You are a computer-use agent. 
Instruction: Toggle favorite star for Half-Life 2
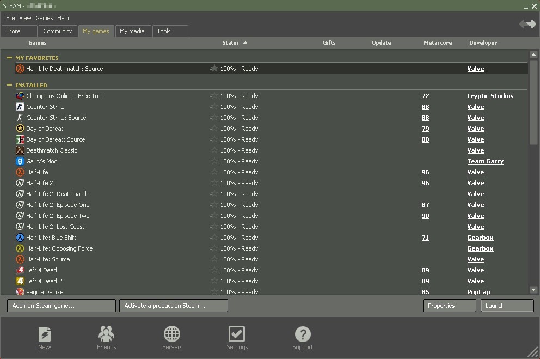(213, 183)
